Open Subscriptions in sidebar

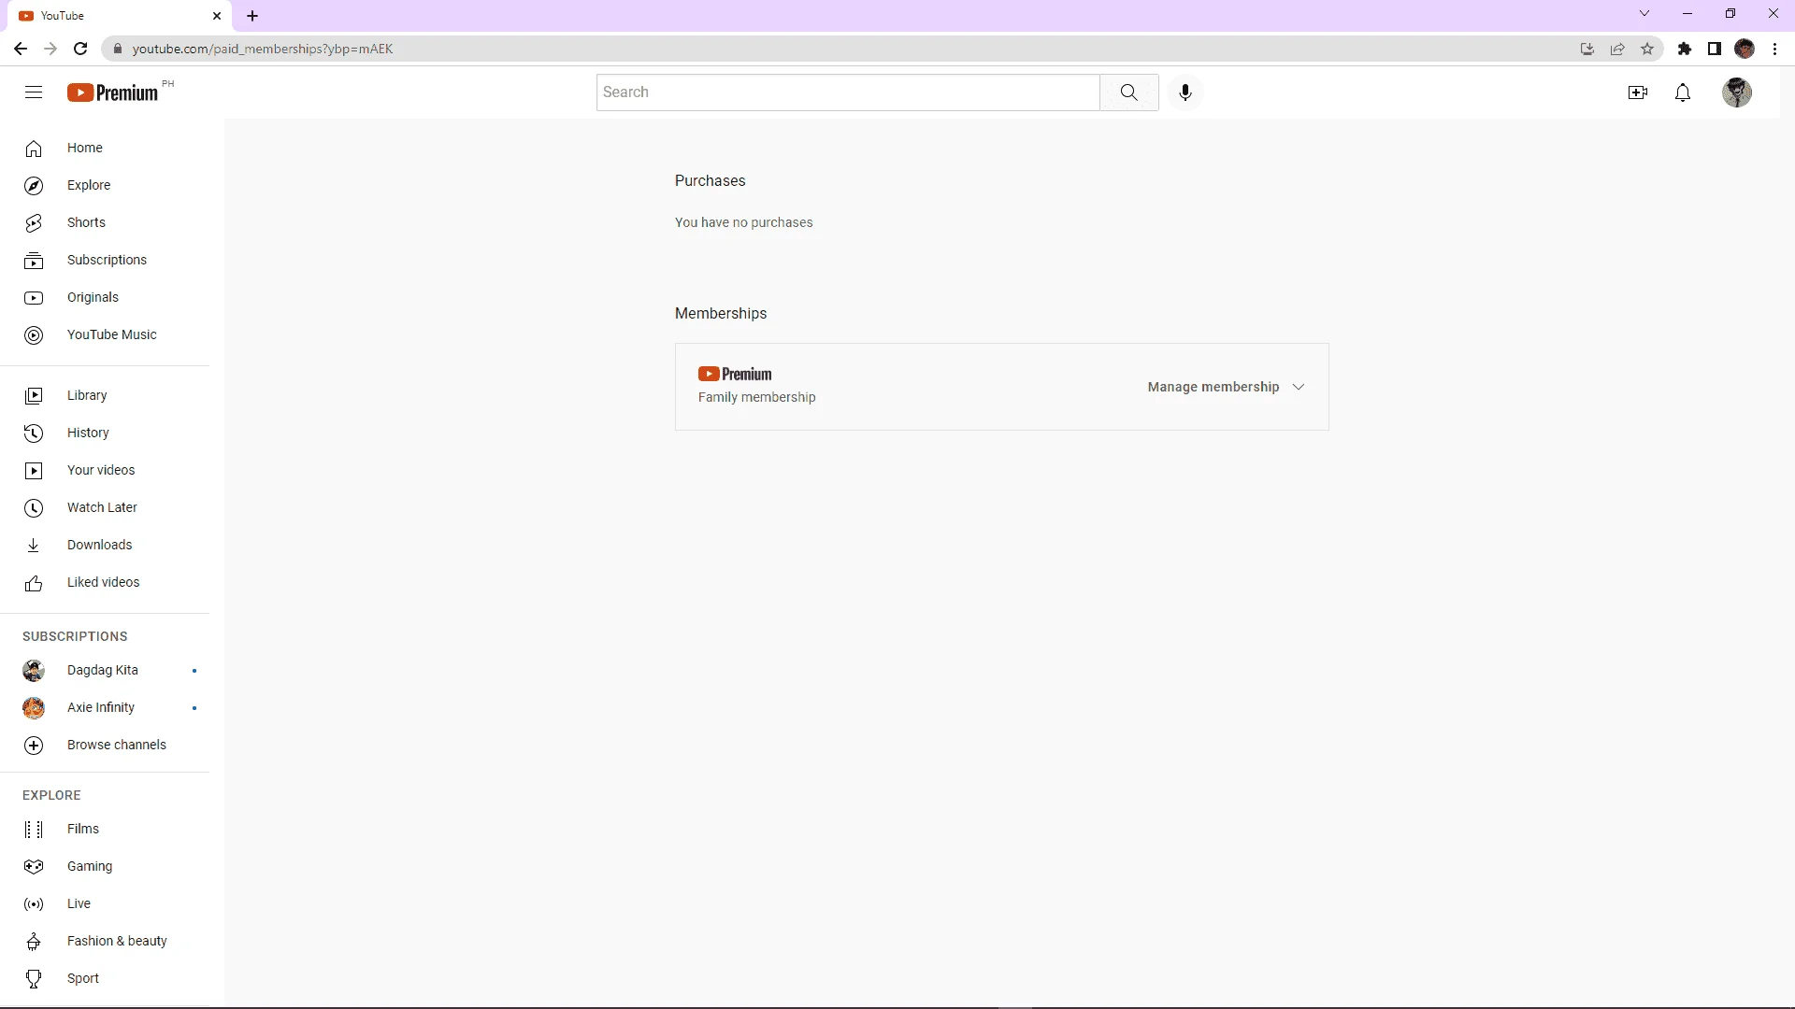pyautogui.click(x=105, y=260)
